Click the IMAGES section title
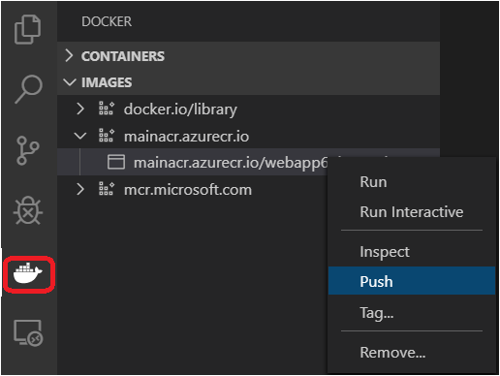500x376 pixels. pos(107,82)
